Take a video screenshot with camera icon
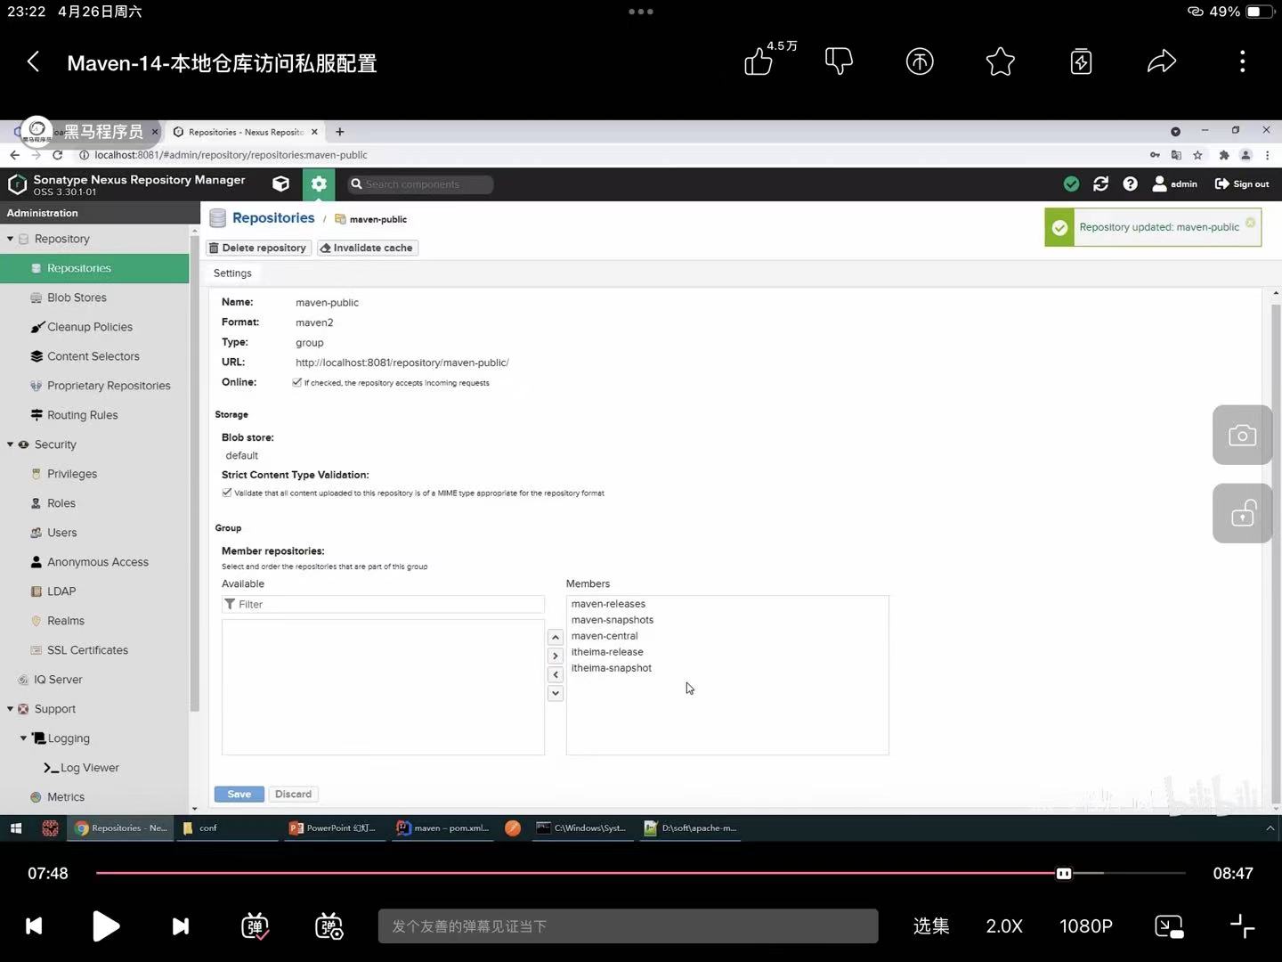1282x962 pixels. (x=1242, y=435)
